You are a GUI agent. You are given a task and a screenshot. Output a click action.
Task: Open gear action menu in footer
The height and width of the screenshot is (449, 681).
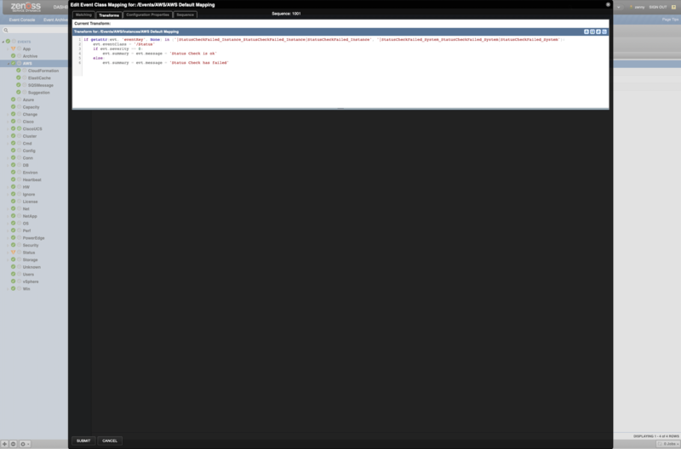point(25,444)
